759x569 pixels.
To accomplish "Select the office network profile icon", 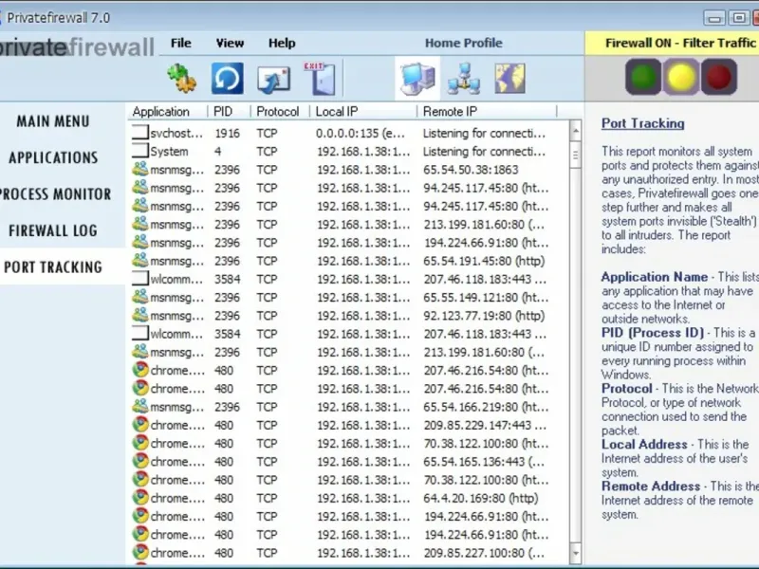I will pyautogui.click(x=464, y=78).
